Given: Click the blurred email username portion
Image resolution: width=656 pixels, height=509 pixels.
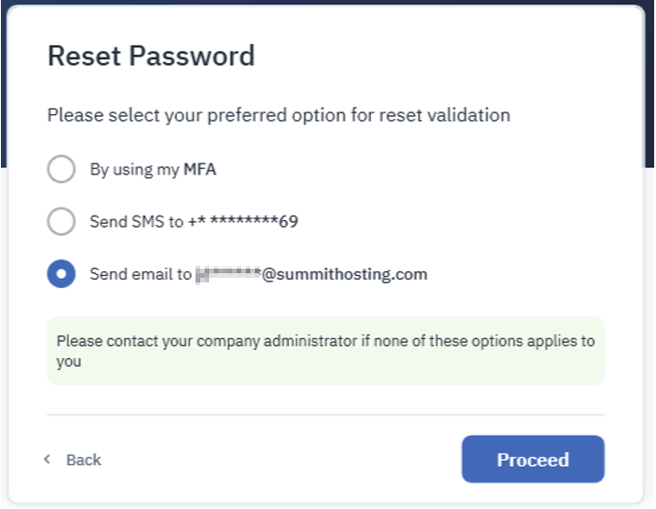Looking at the screenshot, I should [x=228, y=274].
